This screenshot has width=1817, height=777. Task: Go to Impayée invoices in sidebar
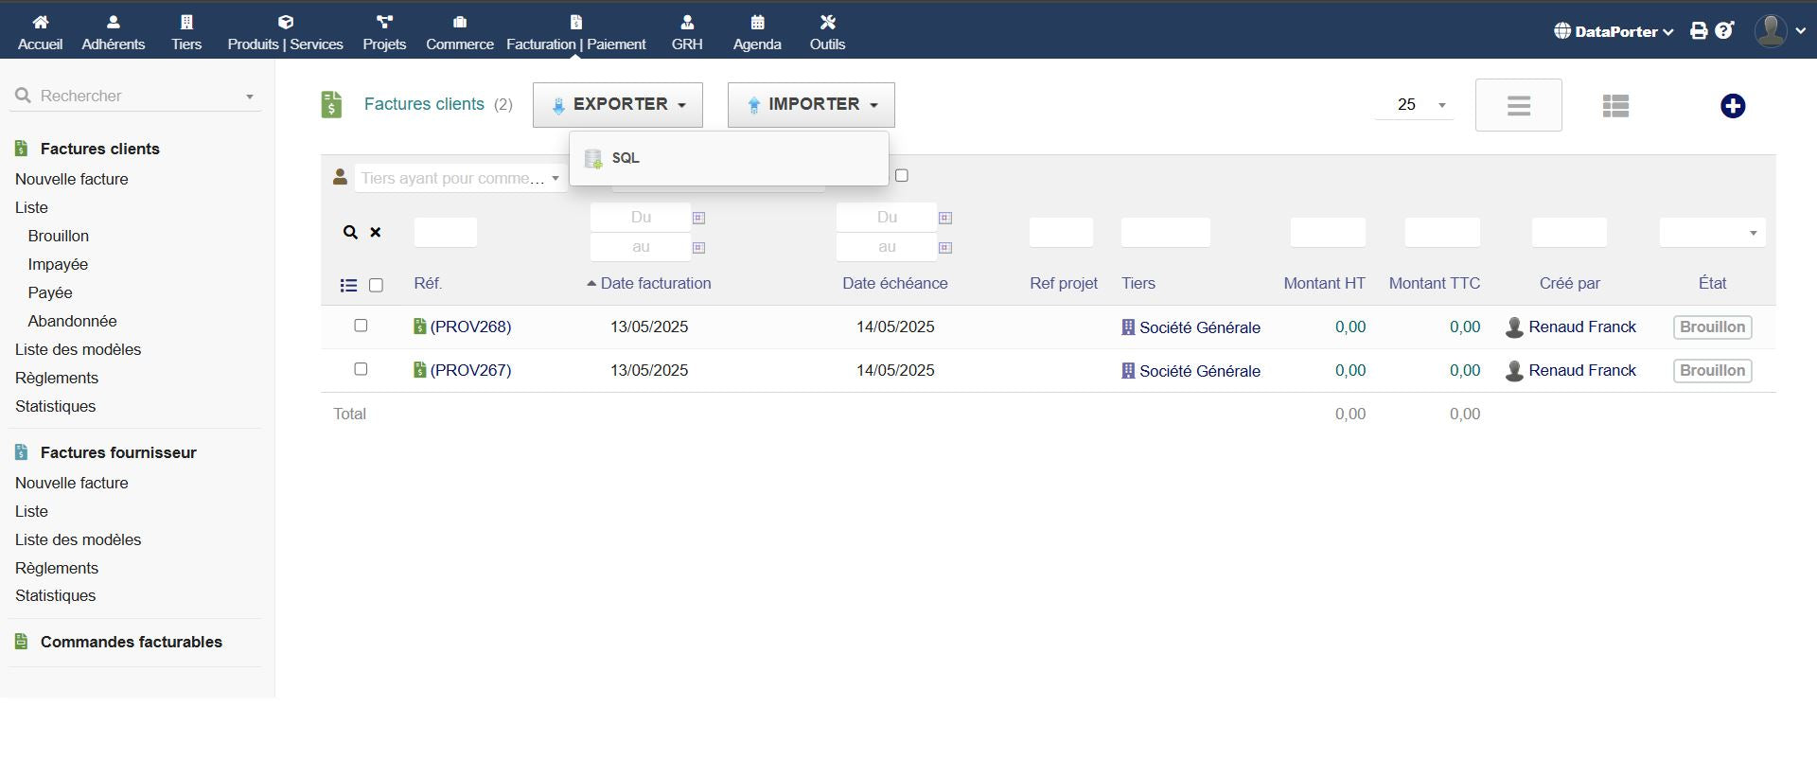coord(58,264)
